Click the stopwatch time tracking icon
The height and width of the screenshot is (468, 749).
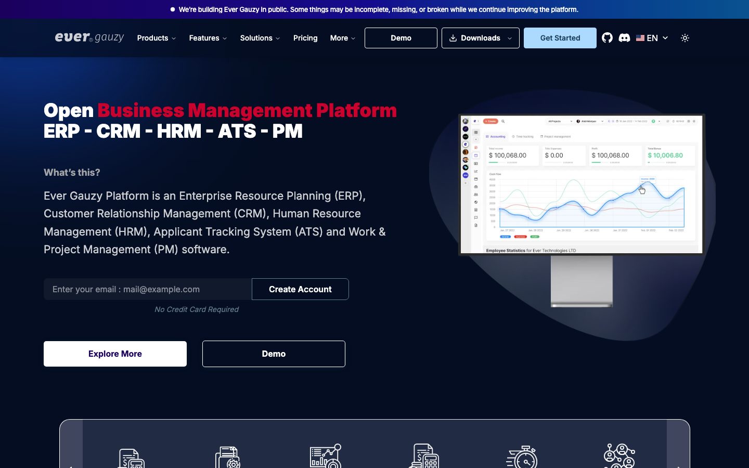pyautogui.click(x=522, y=457)
